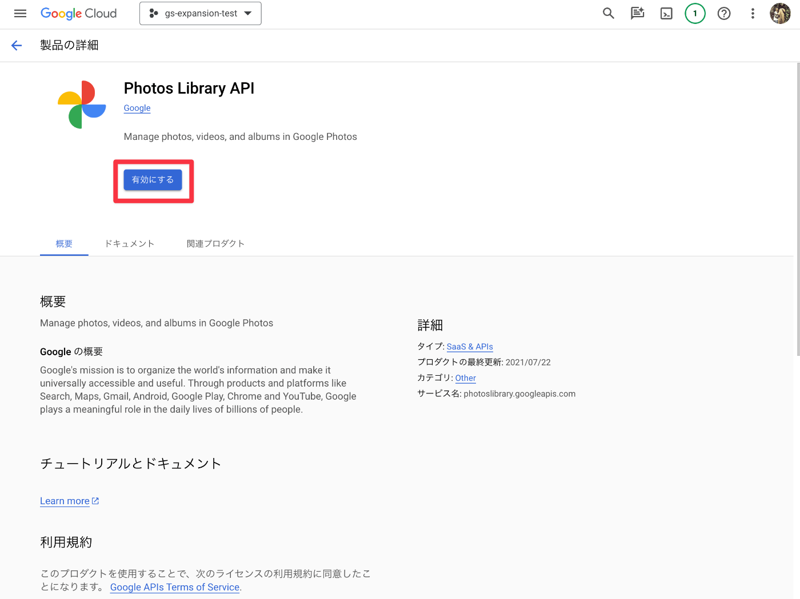Select the 概要 tab
This screenshot has width=800, height=599.
coord(64,244)
